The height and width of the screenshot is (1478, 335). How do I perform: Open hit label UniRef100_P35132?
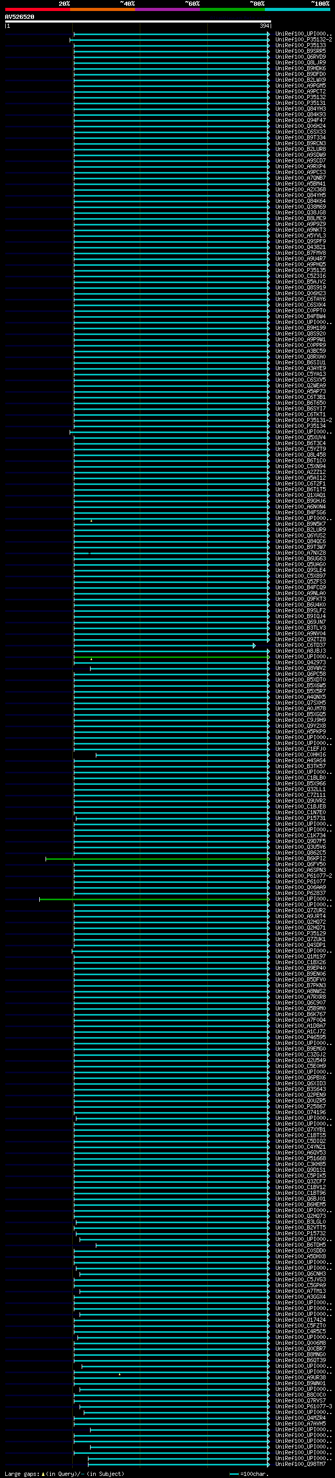300,98
